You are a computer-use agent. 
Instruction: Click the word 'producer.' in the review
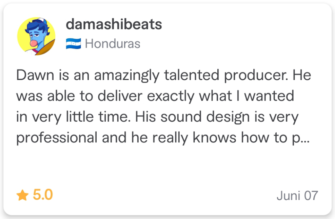[x=256, y=76]
